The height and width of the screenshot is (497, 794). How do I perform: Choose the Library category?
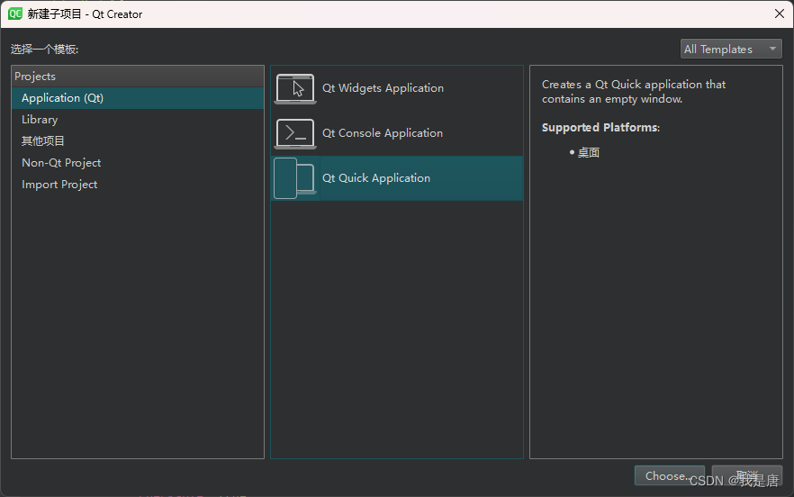point(137,120)
